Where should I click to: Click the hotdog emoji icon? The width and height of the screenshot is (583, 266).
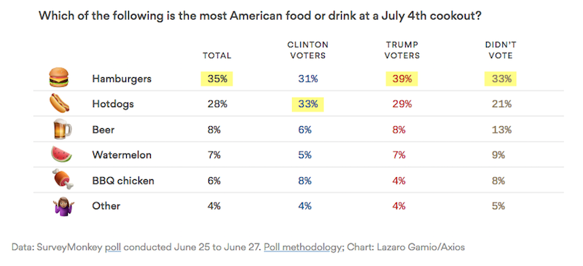coord(59,103)
